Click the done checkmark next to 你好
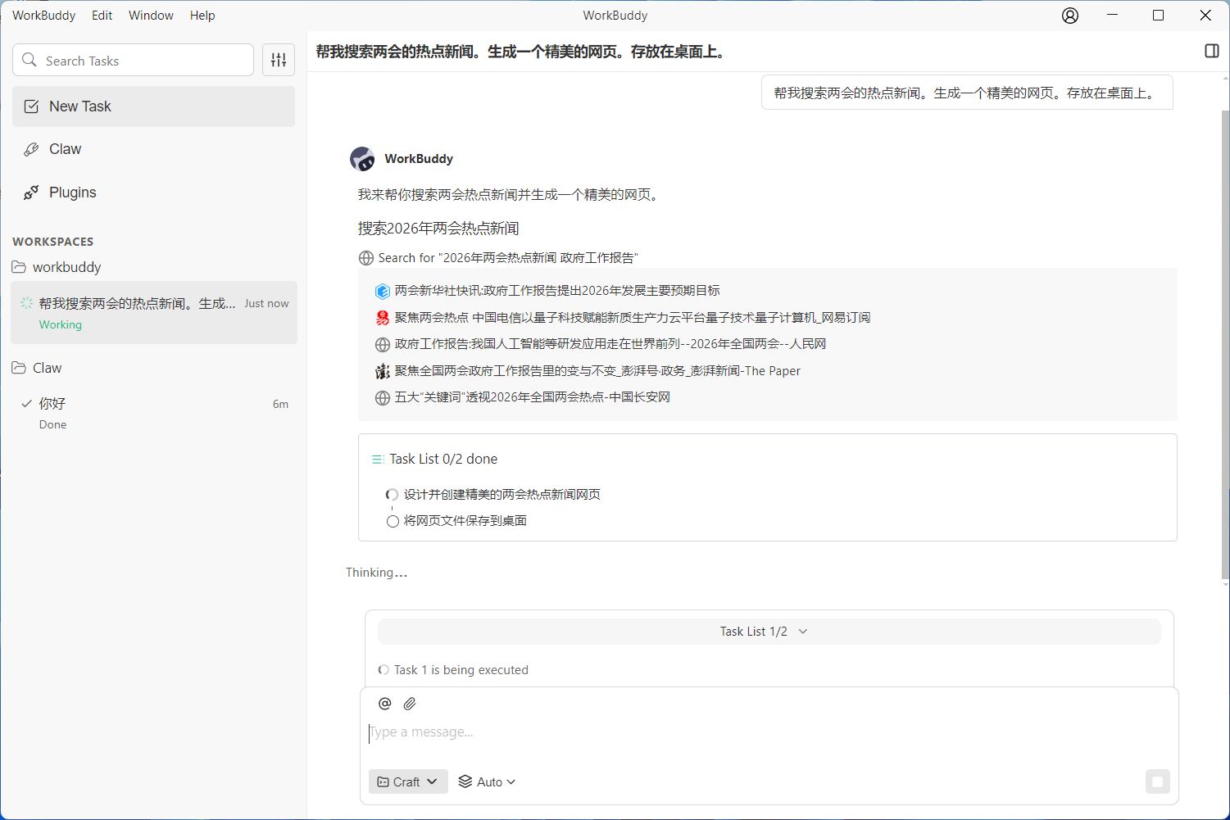 click(26, 403)
